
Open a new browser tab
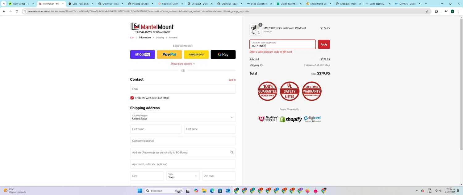(426, 4)
